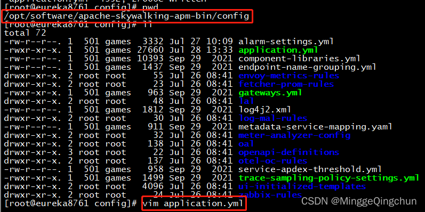Select the log4j2.xml file name
The height and width of the screenshot is (212, 425).
tap(265, 110)
